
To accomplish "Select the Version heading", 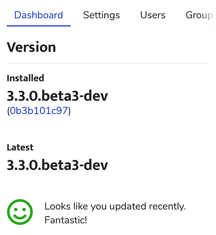I will (31, 47).
